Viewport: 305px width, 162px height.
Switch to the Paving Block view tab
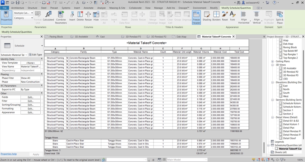point(56,37)
